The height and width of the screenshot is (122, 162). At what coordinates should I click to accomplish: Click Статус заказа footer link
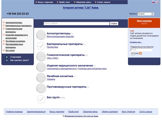coord(145,112)
